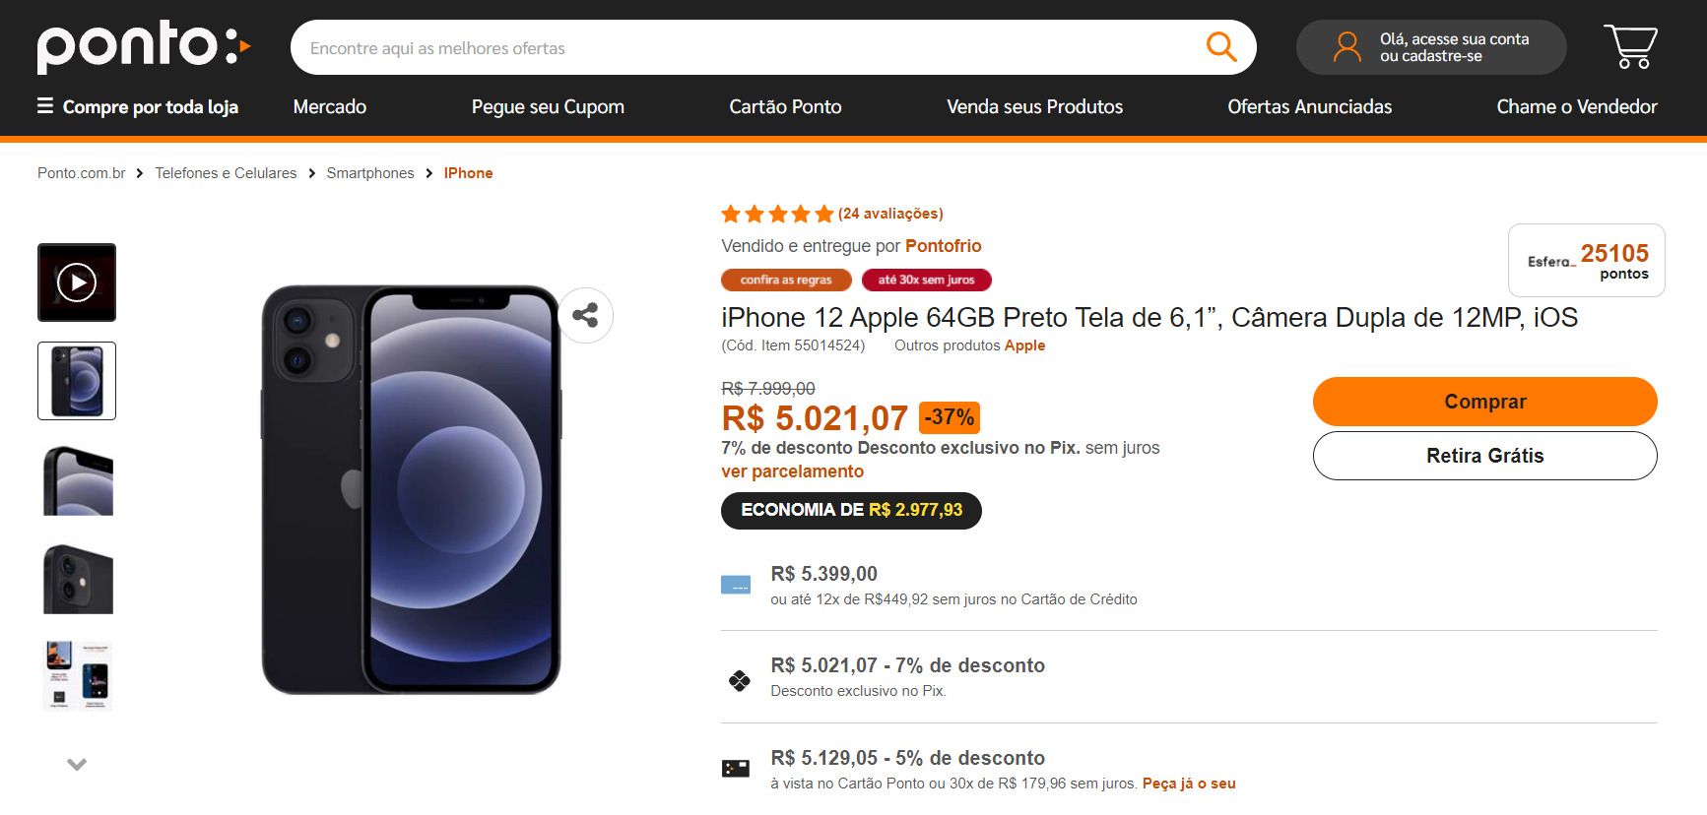Open the 24 avaliações star rating

click(x=831, y=214)
